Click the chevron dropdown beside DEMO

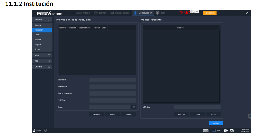click(197, 11)
